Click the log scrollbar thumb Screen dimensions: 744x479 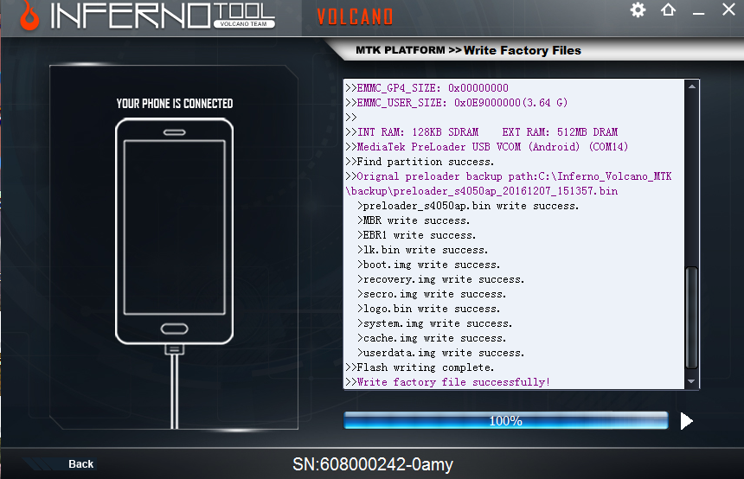click(x=692, y=318)
